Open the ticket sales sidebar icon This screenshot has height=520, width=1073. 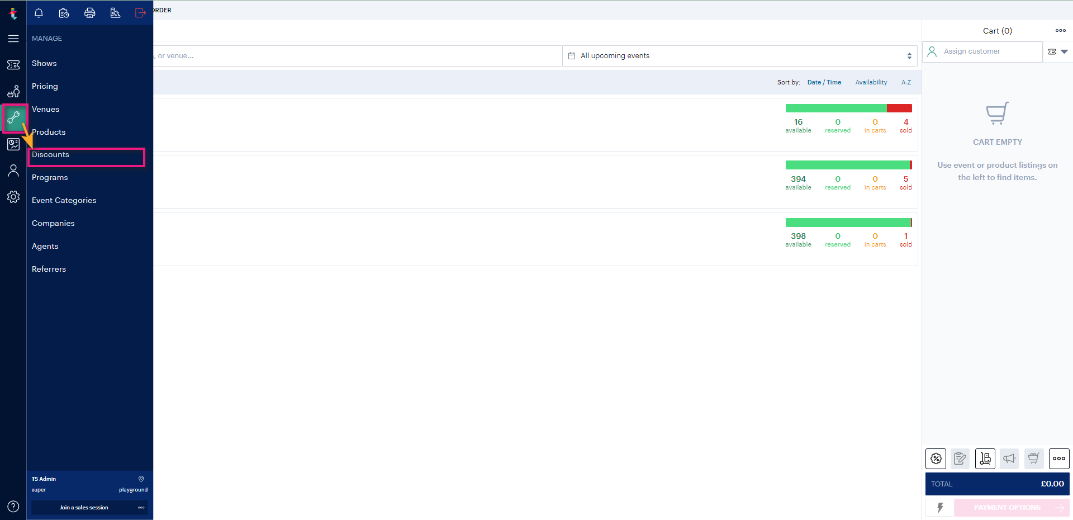[13, 65]
